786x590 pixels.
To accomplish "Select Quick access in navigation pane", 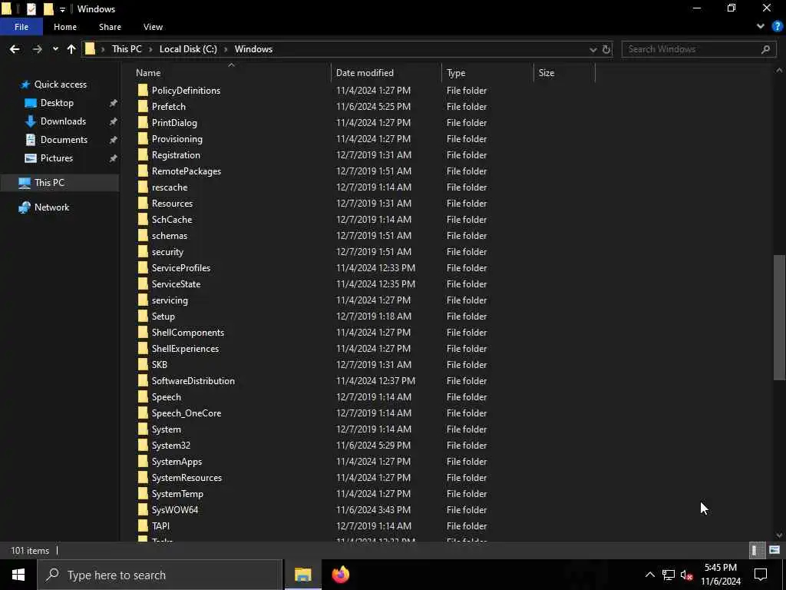I will point(60,85).
